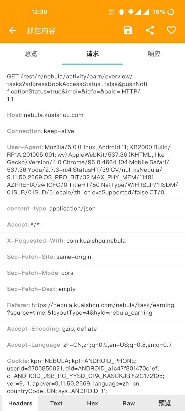Tap the vibrate mode status icon

[121, 12]
